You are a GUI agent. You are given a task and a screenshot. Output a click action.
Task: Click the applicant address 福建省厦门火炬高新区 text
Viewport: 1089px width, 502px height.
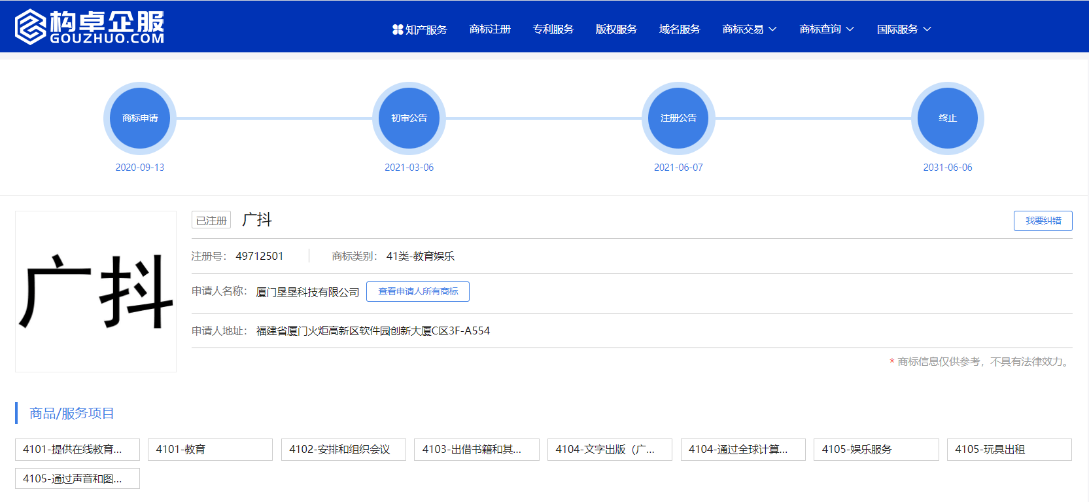pyautogui.click(x=373, y=331)
